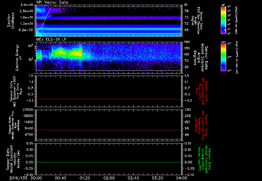The width and height of the screenshot is (262, 181).
Task: Click the '152' telemetry tick label
Action: coord(187,122)
